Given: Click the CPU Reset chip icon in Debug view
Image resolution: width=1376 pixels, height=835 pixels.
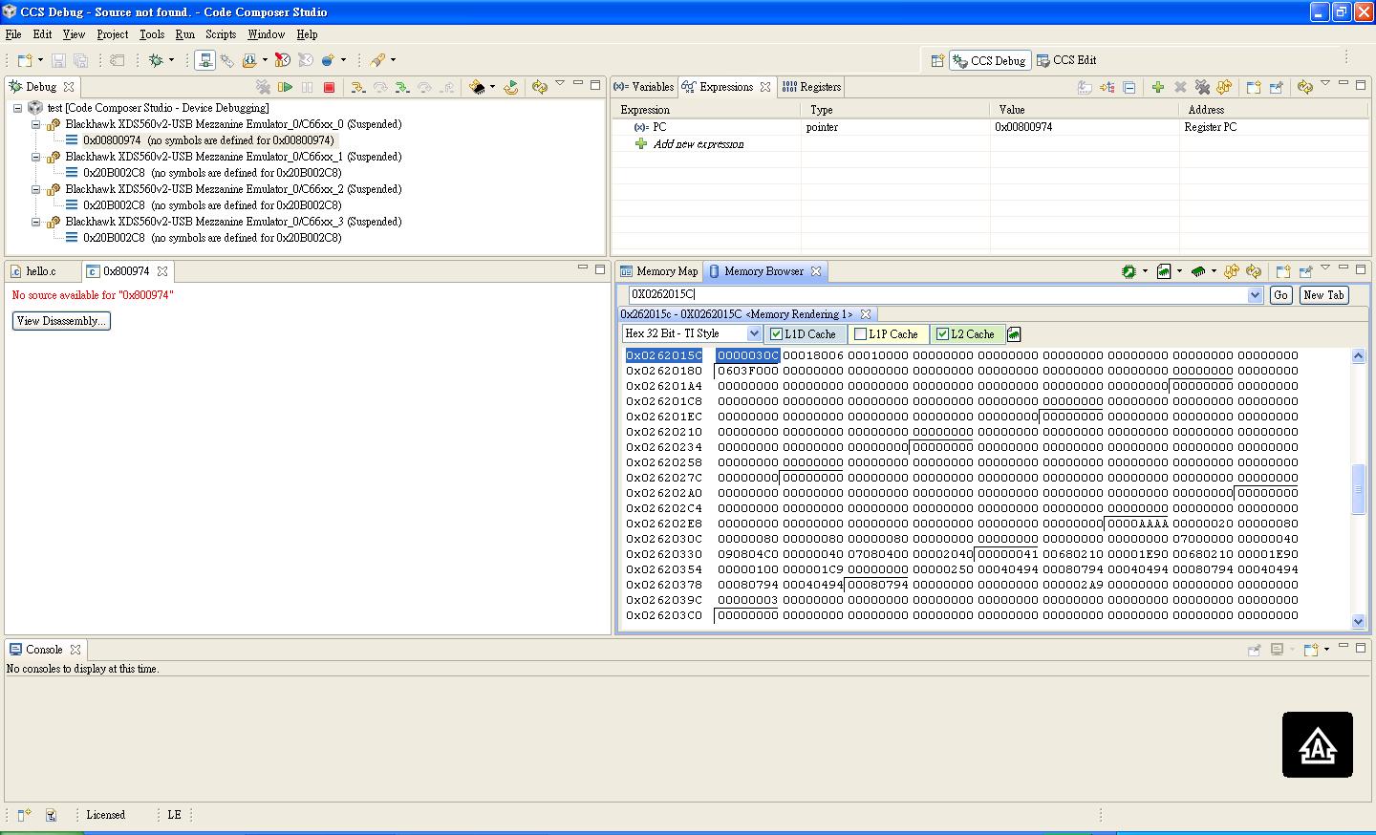Looking at the screenshot, I should [x=477, y=87].
